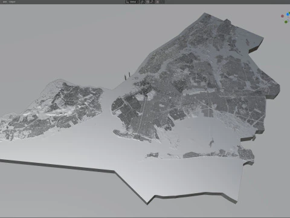
Task: Open the pivot point dropdown
Action: 143,2
